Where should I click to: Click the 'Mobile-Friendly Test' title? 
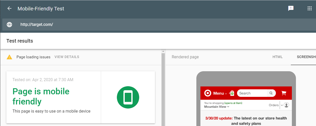41,9
